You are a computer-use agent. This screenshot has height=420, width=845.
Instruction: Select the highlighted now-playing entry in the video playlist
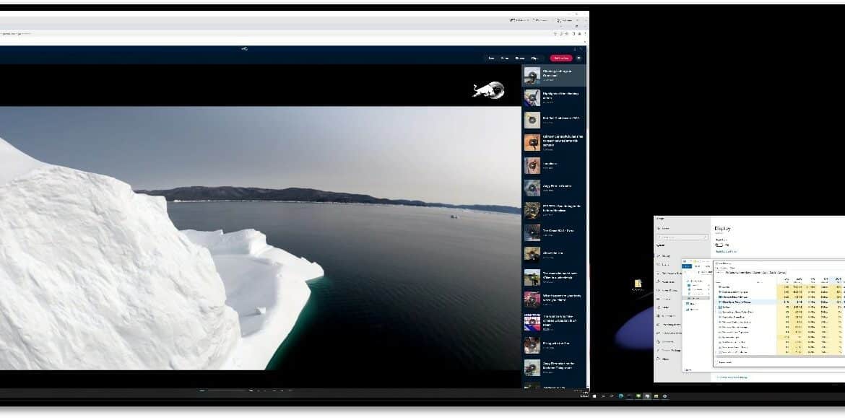click(554, 75)
